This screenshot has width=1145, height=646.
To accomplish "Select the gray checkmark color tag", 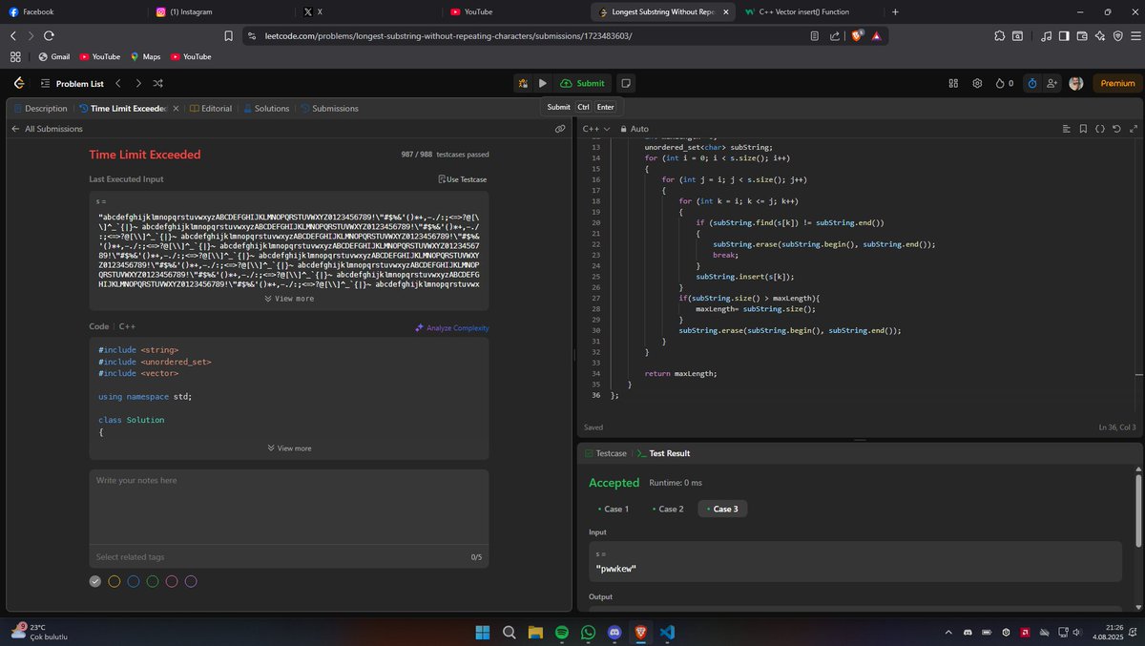I will click(x=95, y=581).
